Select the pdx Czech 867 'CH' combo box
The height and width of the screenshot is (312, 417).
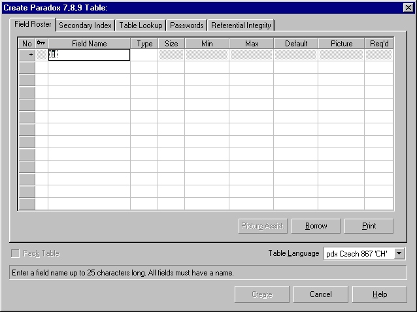click(x=358, y=253)
